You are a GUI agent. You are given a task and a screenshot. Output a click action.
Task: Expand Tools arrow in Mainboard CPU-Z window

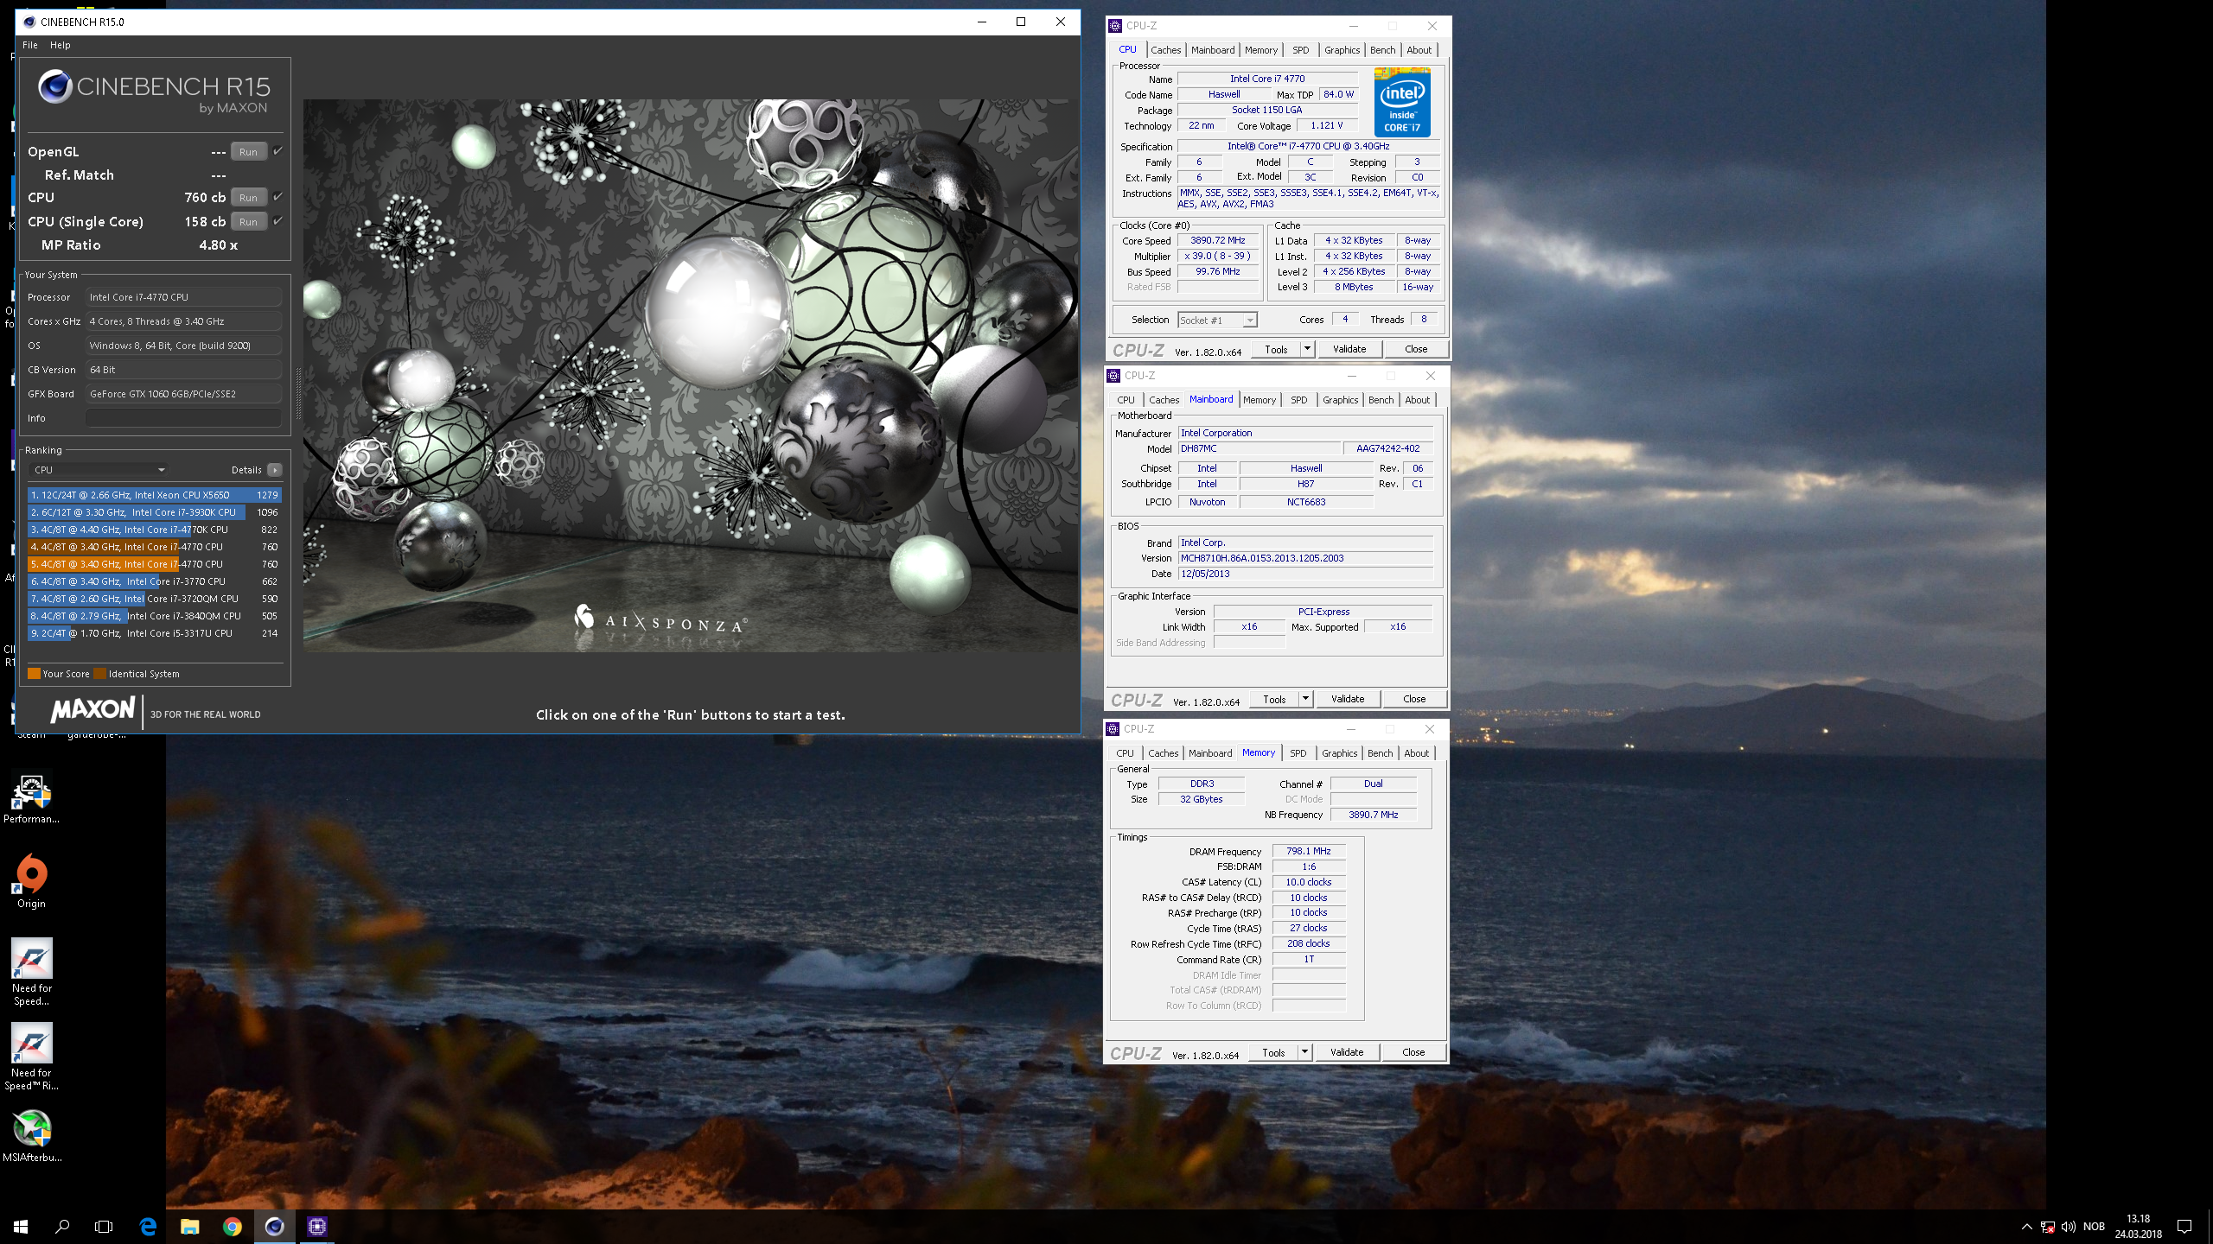coord(1305,699)
